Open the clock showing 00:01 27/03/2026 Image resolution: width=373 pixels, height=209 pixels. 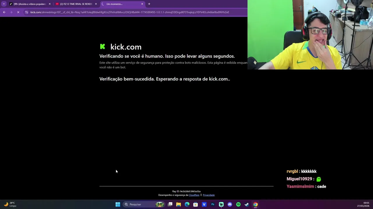(363, 204)
